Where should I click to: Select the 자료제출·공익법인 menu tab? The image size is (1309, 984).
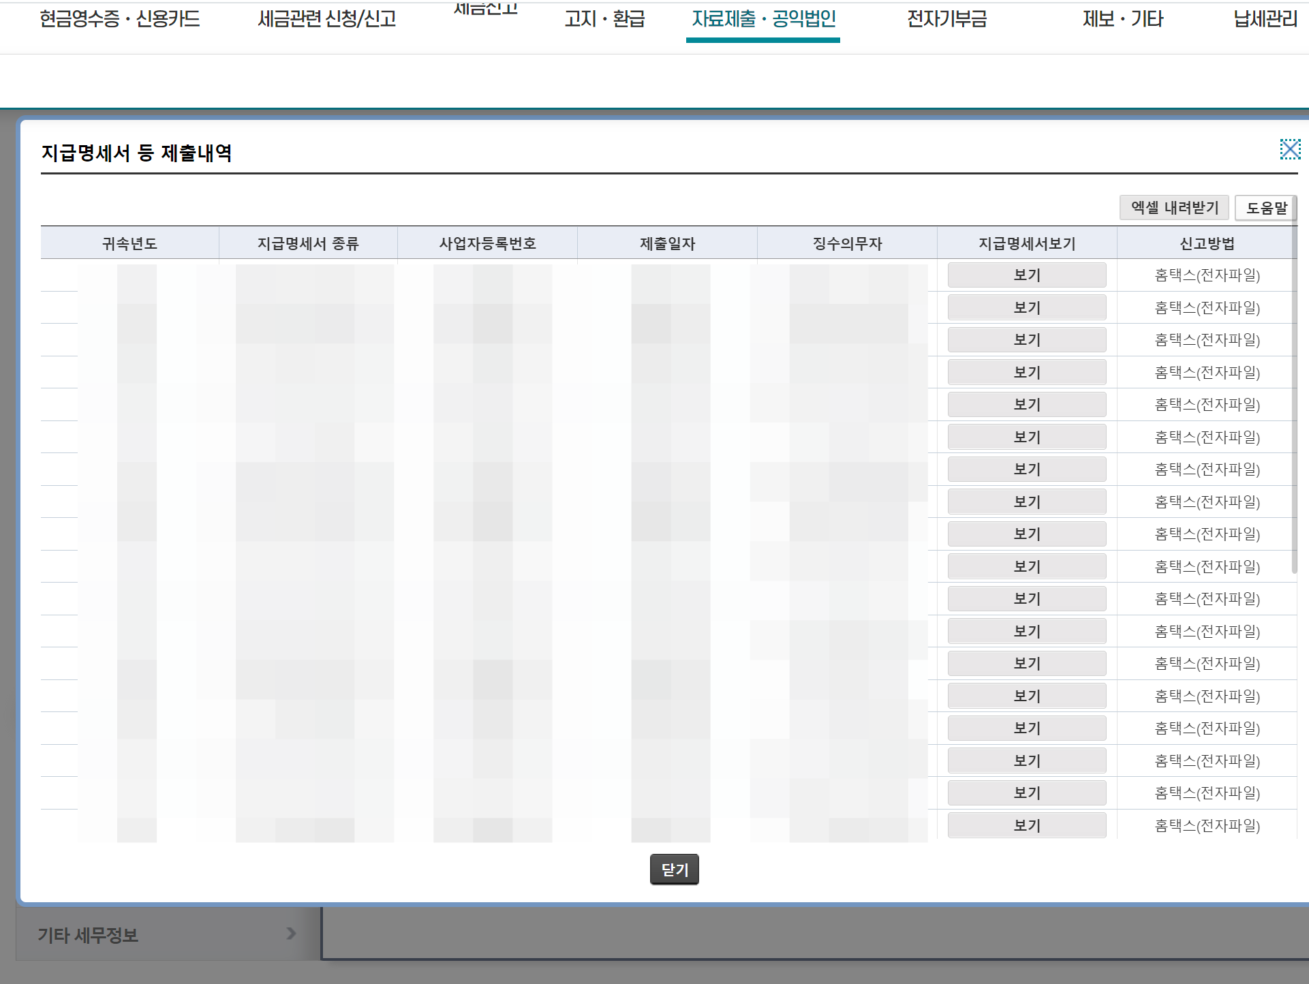point(763,19)
